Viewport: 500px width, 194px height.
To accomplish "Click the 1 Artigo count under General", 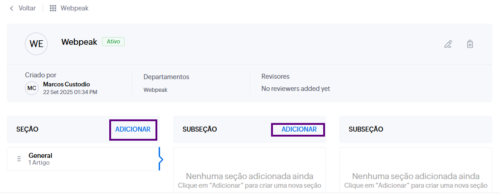I will pyautogui.click(x=39, y=163).
